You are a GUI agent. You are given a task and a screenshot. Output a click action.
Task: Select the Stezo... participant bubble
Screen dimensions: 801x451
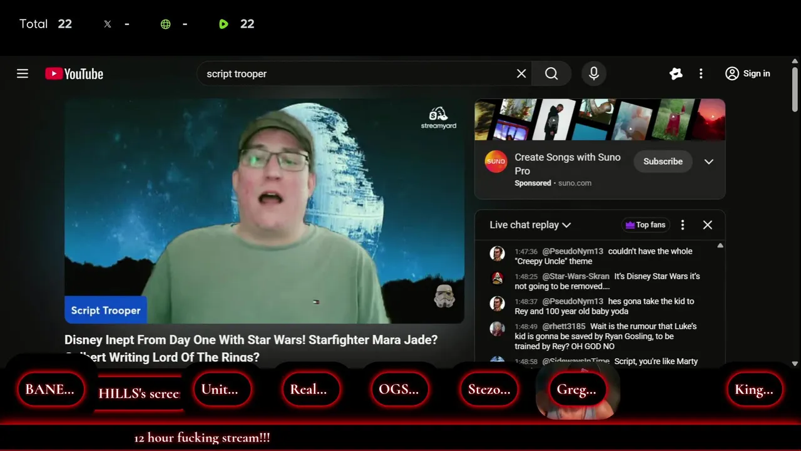click(489, 389)
